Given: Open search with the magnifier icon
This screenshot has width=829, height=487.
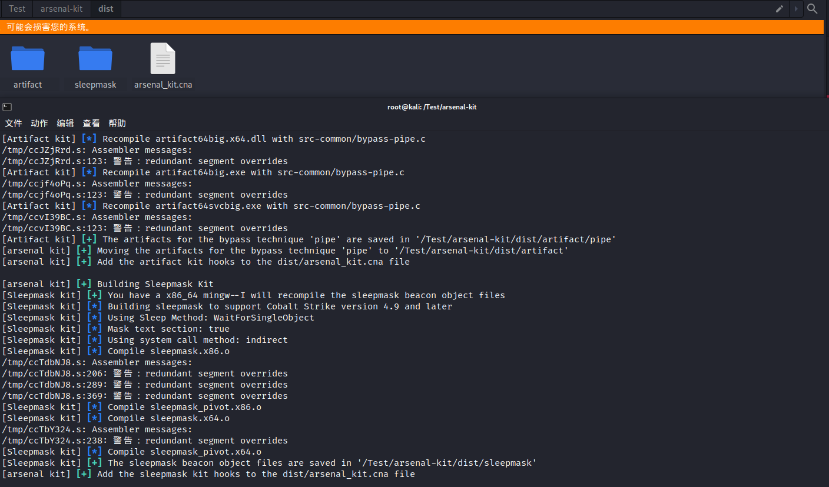Looking at the screenshot, I should click(x=813, y=9).
